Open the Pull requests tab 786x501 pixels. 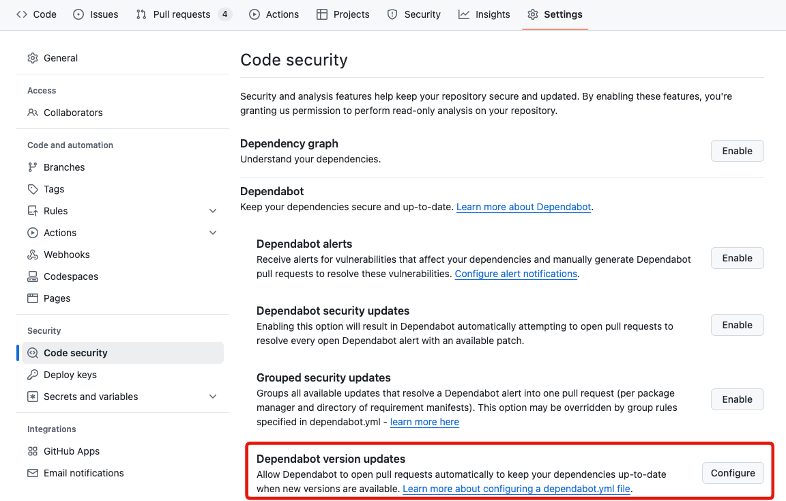181,14
